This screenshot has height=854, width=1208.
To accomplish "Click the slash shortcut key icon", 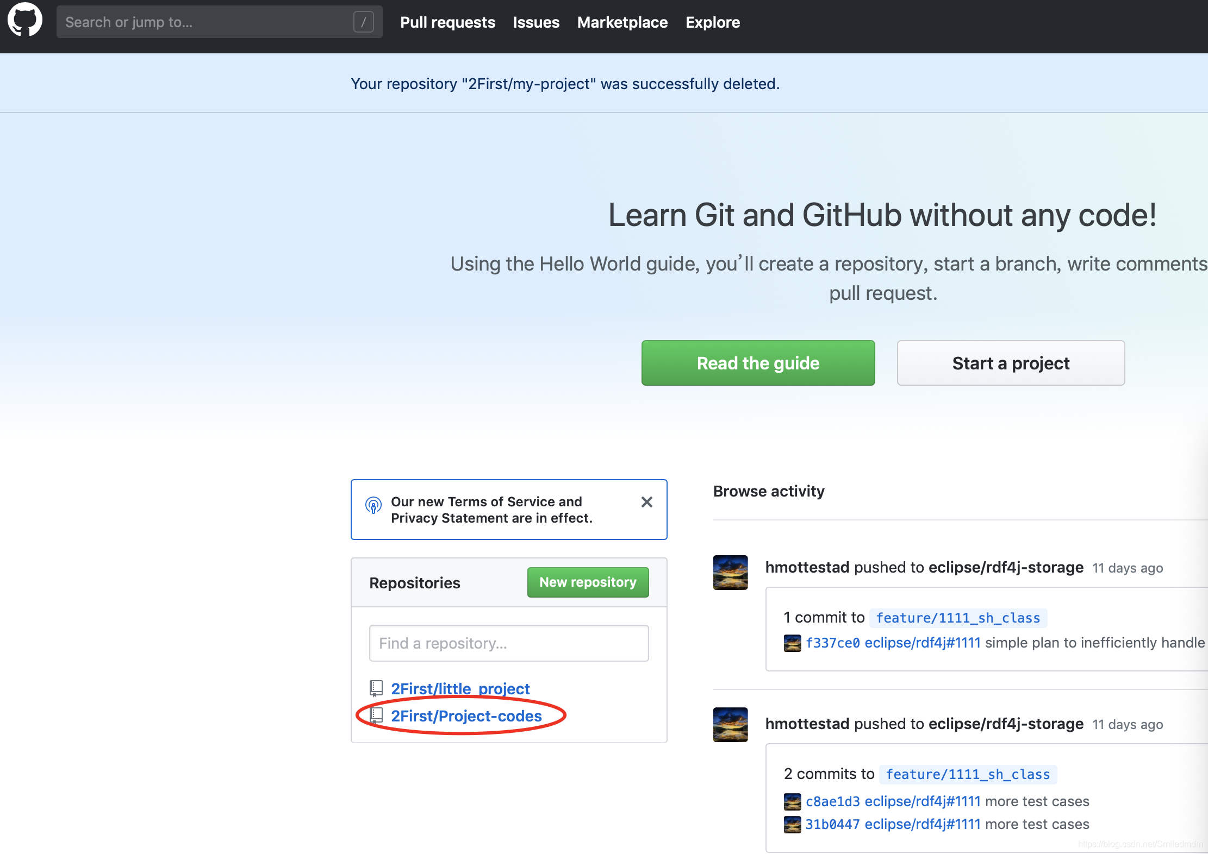I will [x=364, y=22].
